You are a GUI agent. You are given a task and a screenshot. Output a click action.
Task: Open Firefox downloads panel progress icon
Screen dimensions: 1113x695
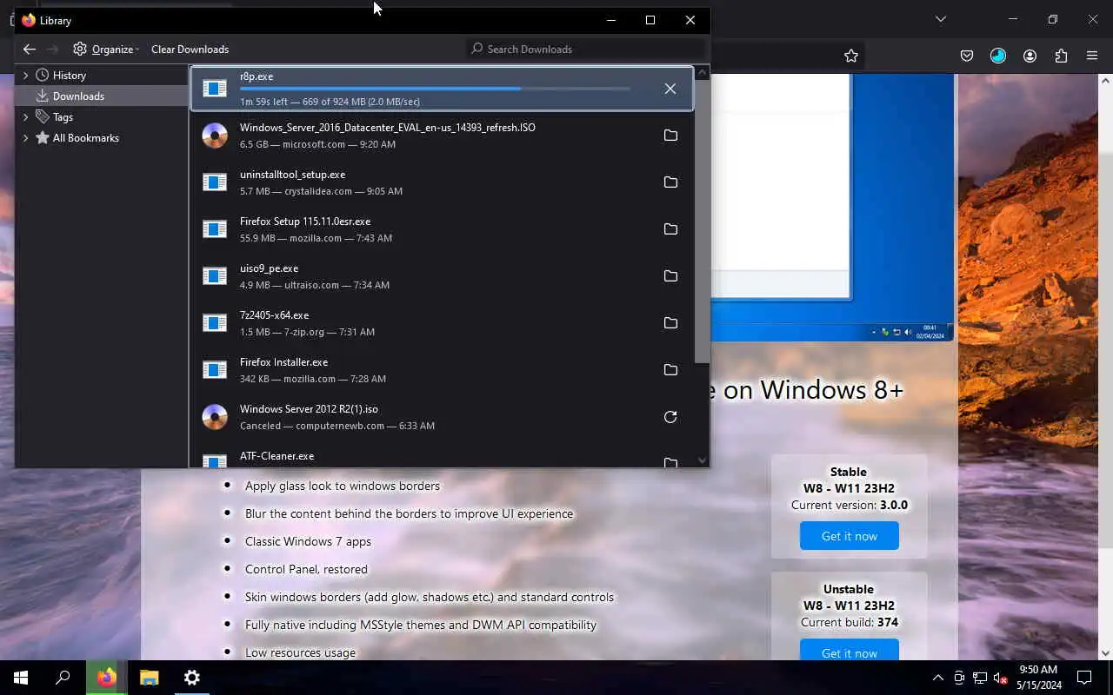pos(998,56)
